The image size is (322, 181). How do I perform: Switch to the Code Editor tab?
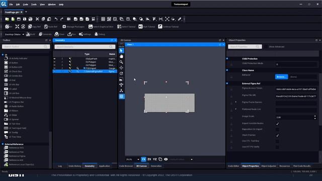(x=233, y=166)
